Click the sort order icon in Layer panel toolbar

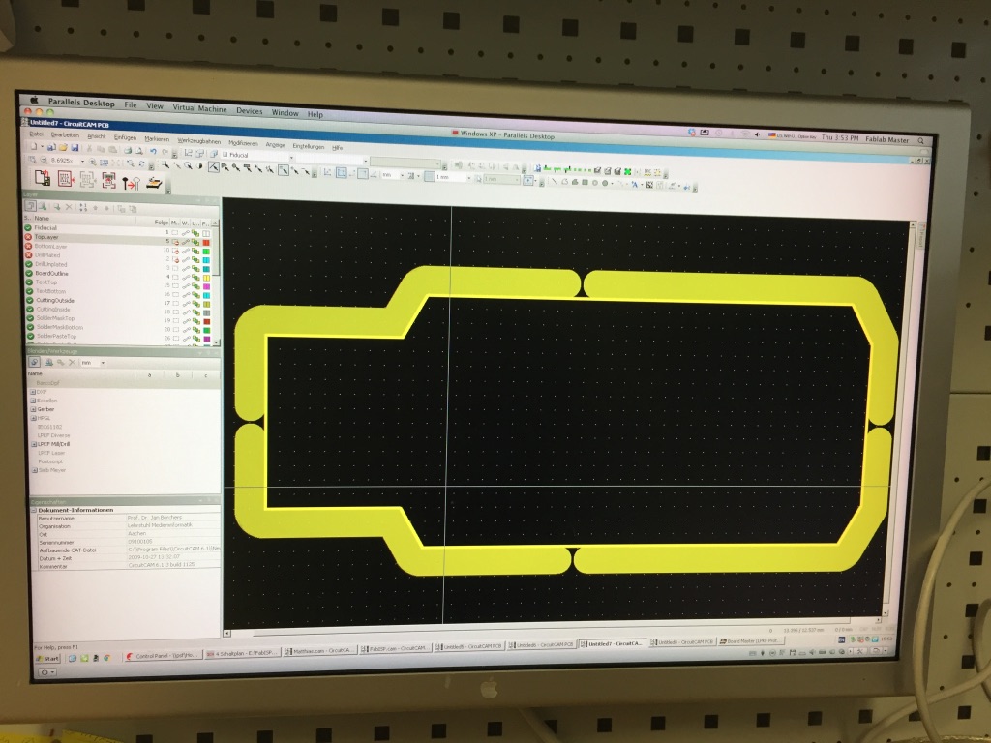point(82,207)
